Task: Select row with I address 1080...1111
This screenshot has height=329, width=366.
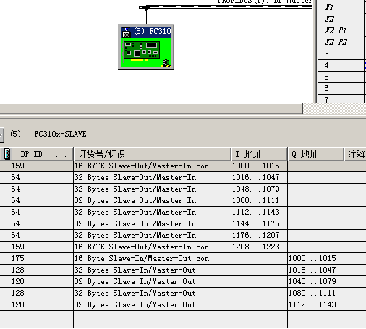Action: (183, 200)
